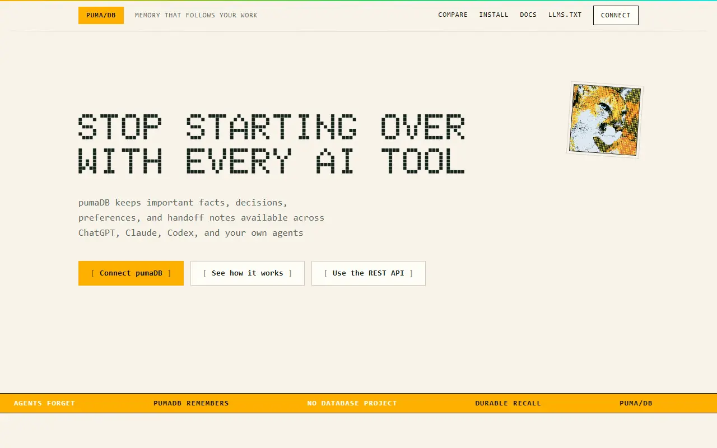Image resolution: width=717 pixels, height=448 pixels.
Task: Click 'Durable recall' in the ticker bar
Action: (x=508, y=403)
